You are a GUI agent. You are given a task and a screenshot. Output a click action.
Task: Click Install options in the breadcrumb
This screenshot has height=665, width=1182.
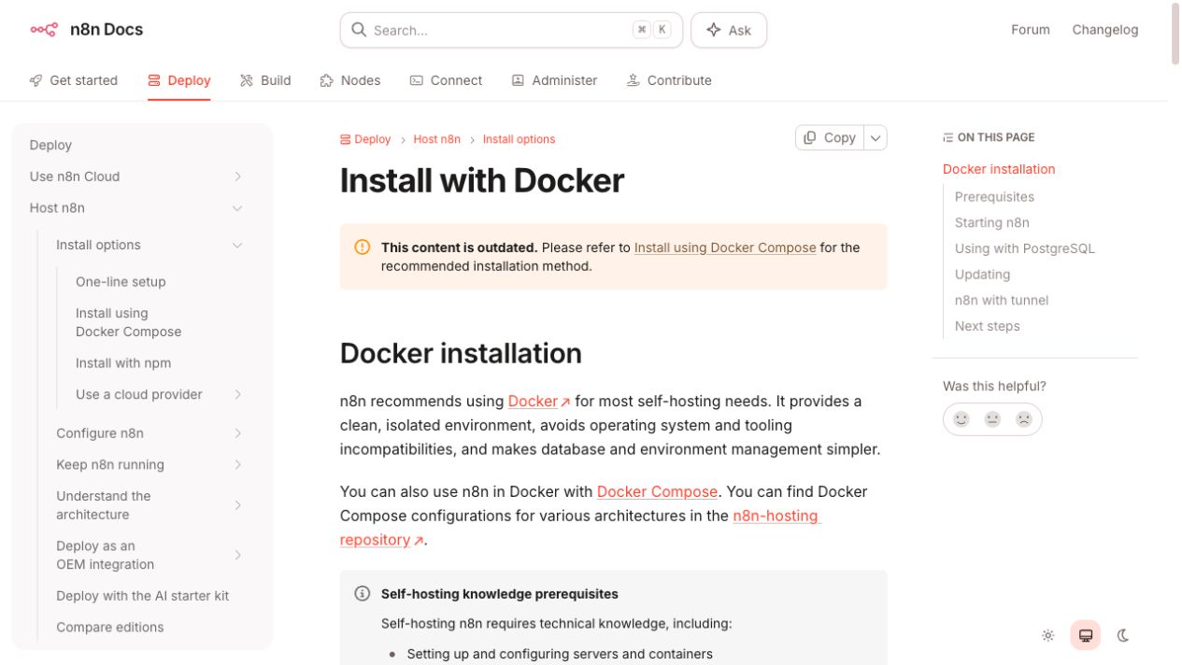tap(519, 139)
